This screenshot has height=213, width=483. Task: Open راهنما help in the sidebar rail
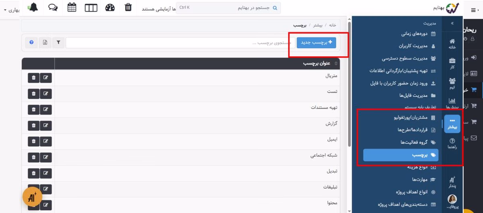pyautogui.click(x=452, y=143)
